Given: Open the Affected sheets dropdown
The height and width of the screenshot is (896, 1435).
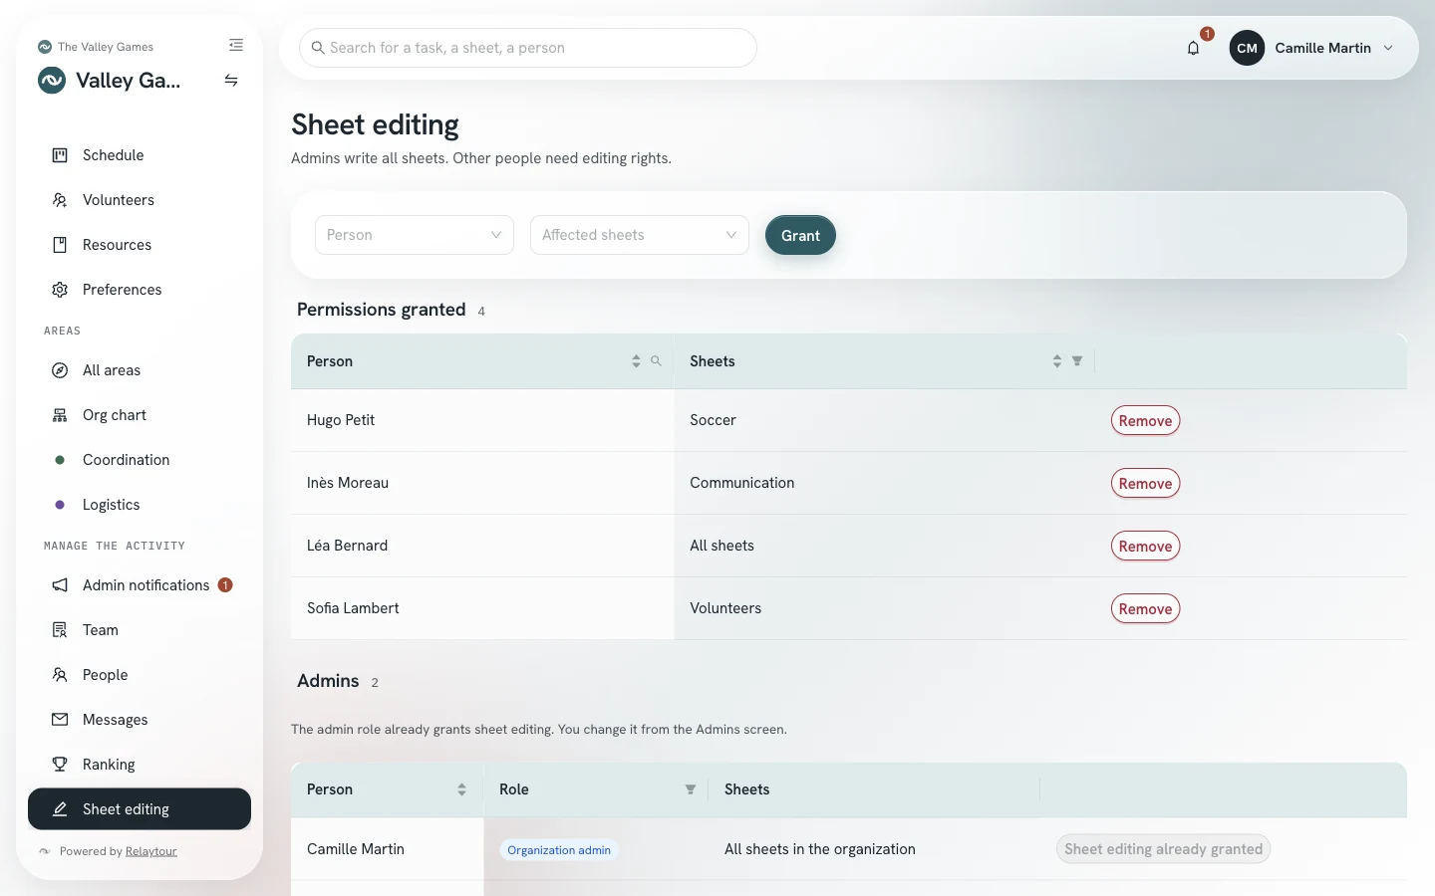Looking at the screenshot, I should pyautogui.click(x=640, y=235).
